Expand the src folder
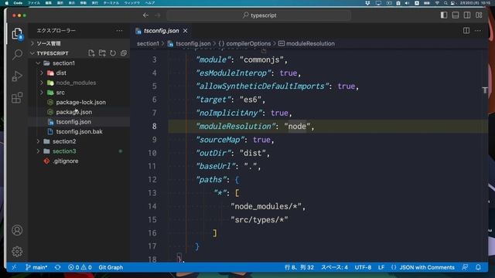Screen dimensions: 495x278 coord(41,93)
